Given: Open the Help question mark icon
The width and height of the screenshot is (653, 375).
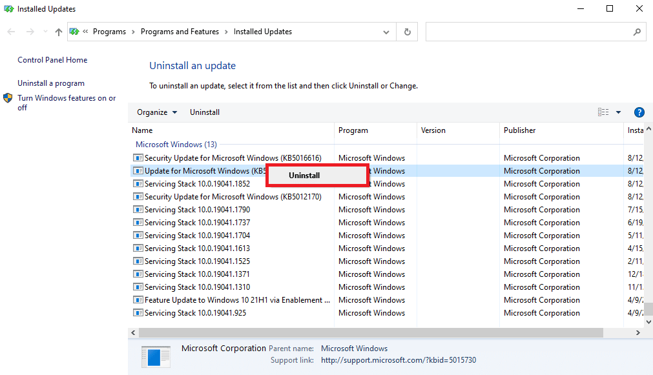Looking at the screenshot, I should click(639, 112).
